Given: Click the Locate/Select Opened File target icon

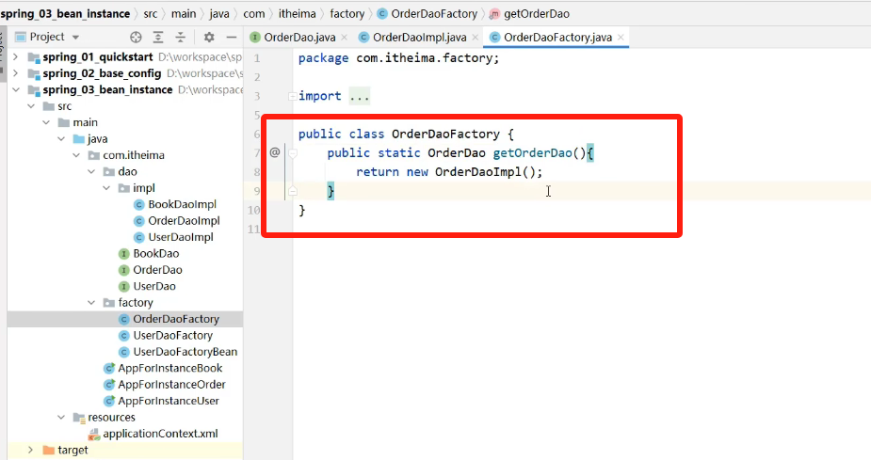Looking at the screenshot, I should pyautogui.click(x=136, y=38).
